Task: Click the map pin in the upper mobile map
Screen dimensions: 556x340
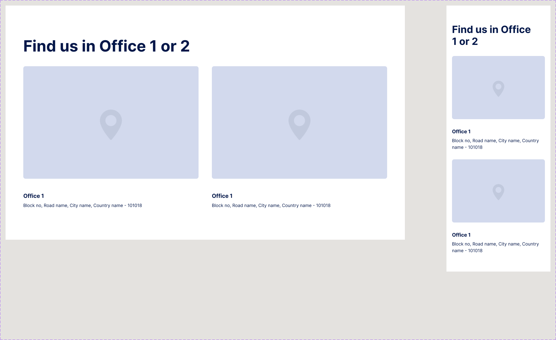Action: coord(498,89)
